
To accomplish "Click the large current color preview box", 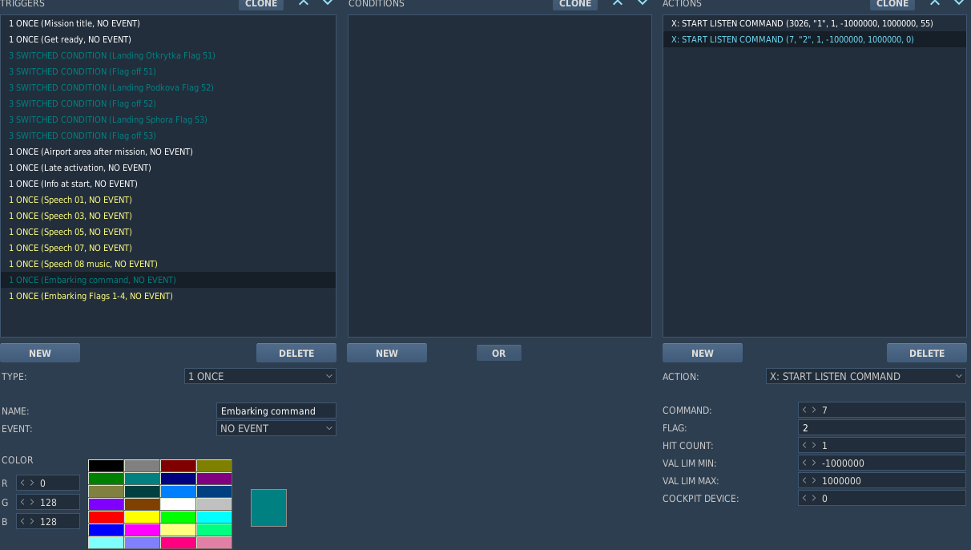I will 268,508.
